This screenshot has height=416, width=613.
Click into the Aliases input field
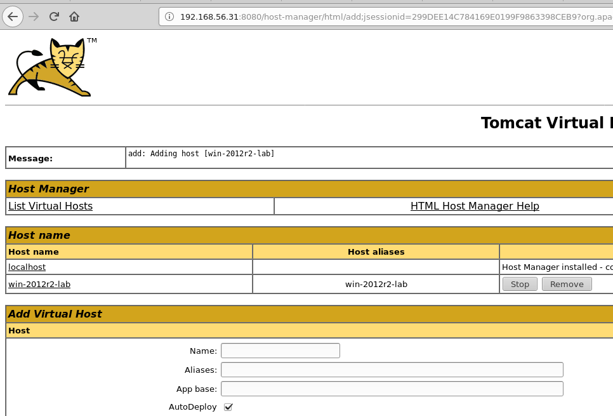coord(392,370)
